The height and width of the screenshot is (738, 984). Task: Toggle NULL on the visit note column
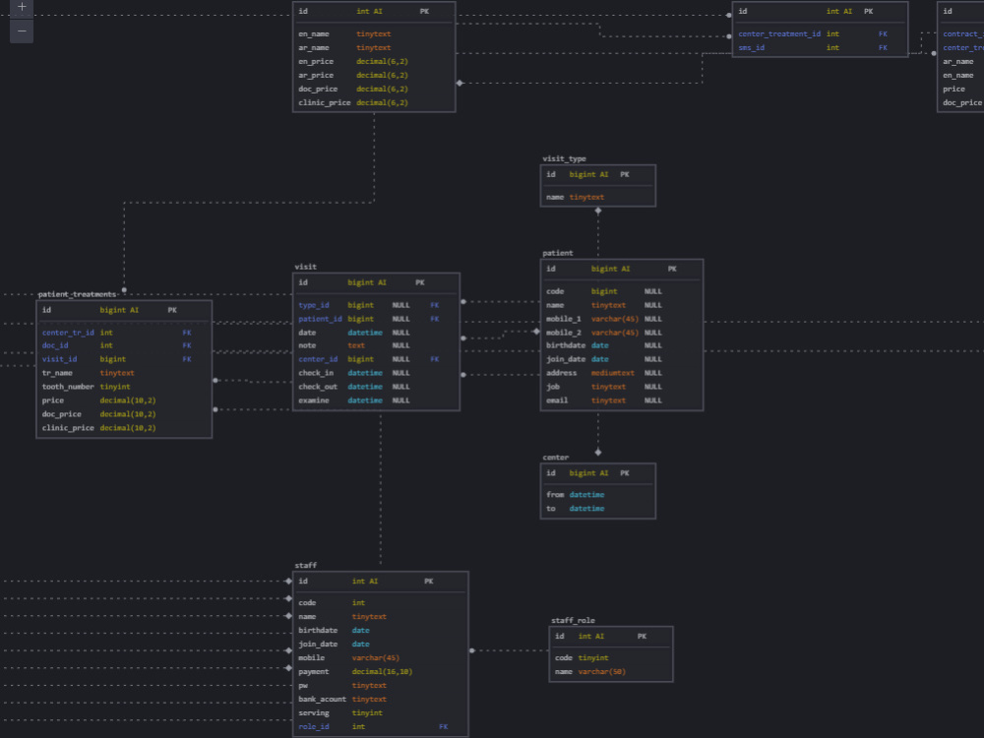click(x=401, y=345)
